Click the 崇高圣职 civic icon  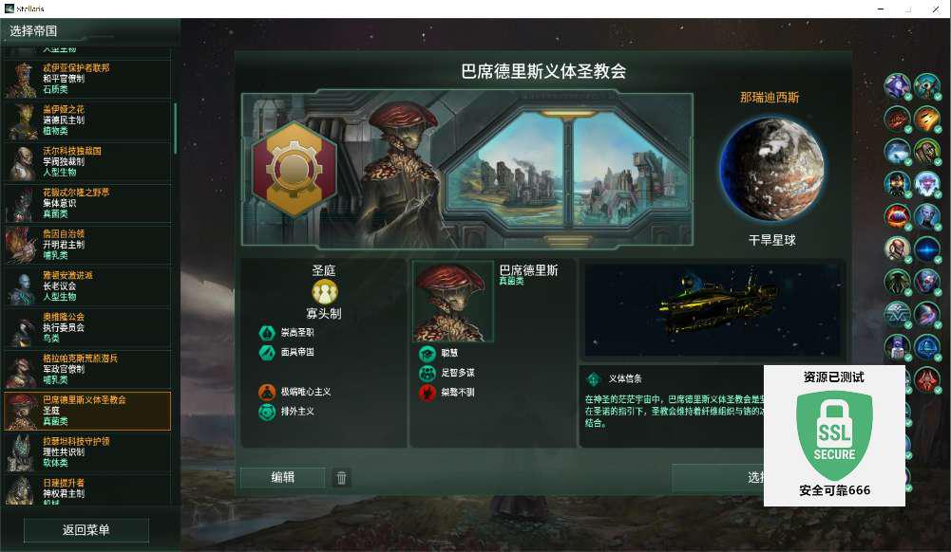(x=267, y=332)
